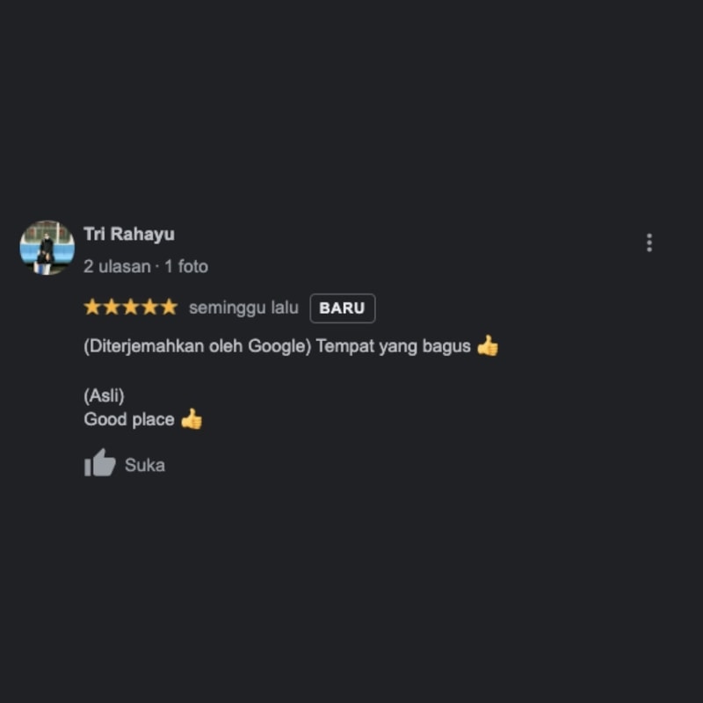The height and width of the screenshot is (703, 703).
Task: Click the gray thumbs-up like icon
Action: (100, 463)
